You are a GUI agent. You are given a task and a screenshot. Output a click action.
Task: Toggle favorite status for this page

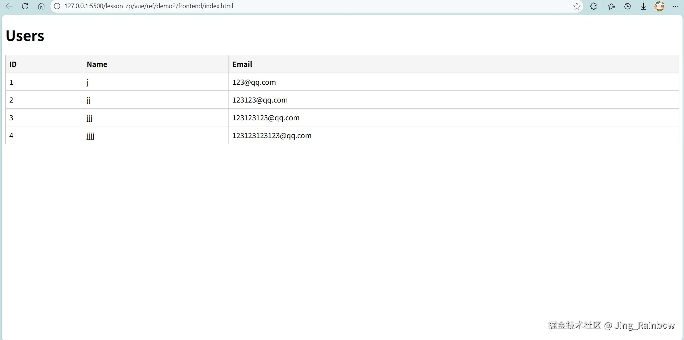pos(577,6)
